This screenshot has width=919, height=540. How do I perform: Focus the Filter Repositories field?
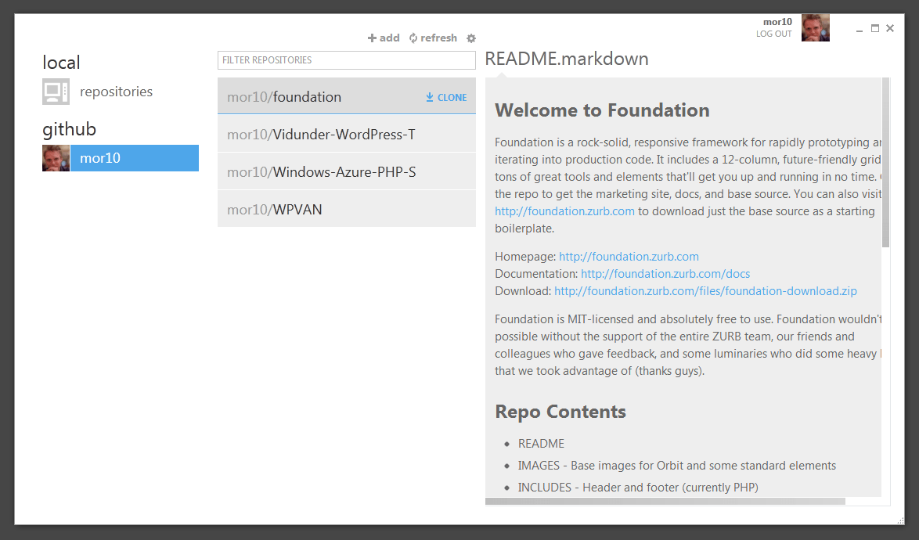(346, 60)
